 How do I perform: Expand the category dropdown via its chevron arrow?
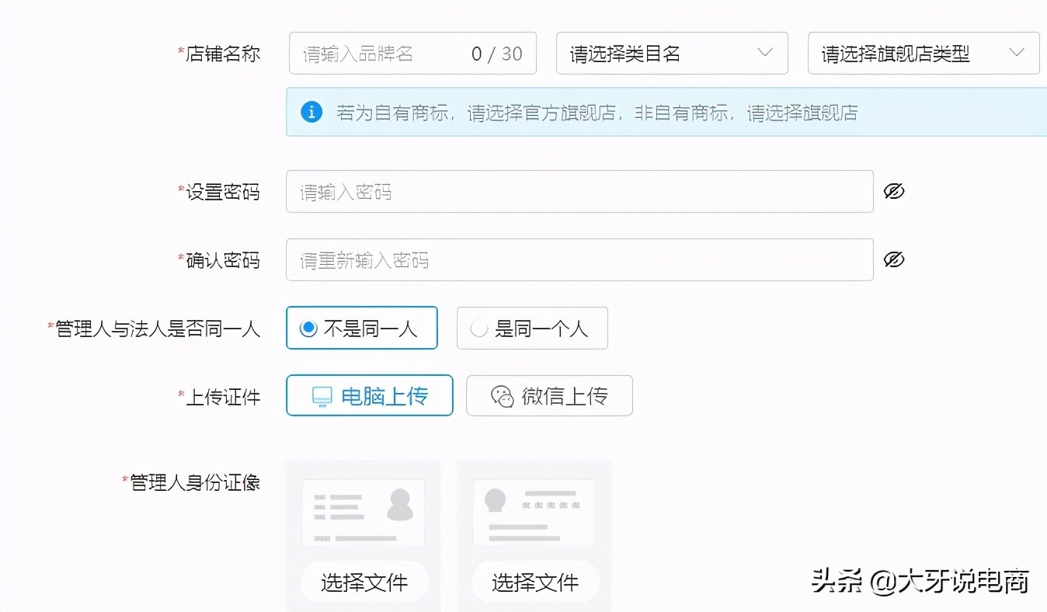click(x=764, y=53)
